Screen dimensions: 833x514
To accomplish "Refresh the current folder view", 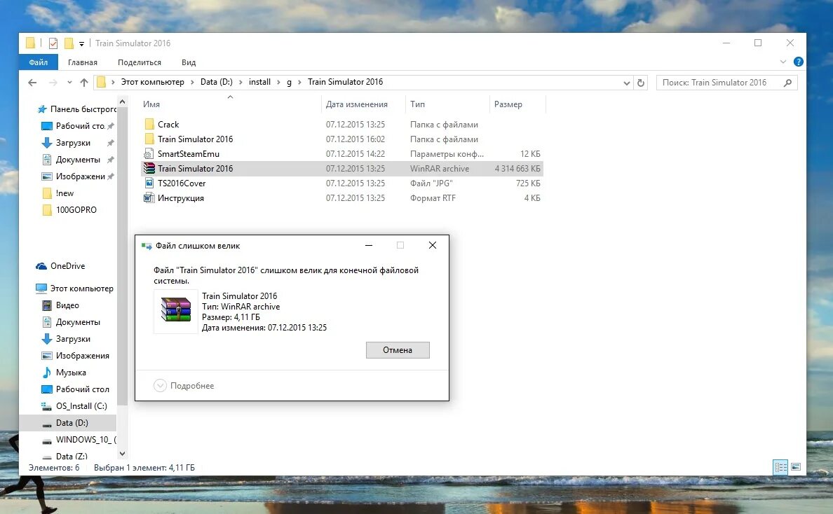I will pyautogui.click(x=641, y=83).
